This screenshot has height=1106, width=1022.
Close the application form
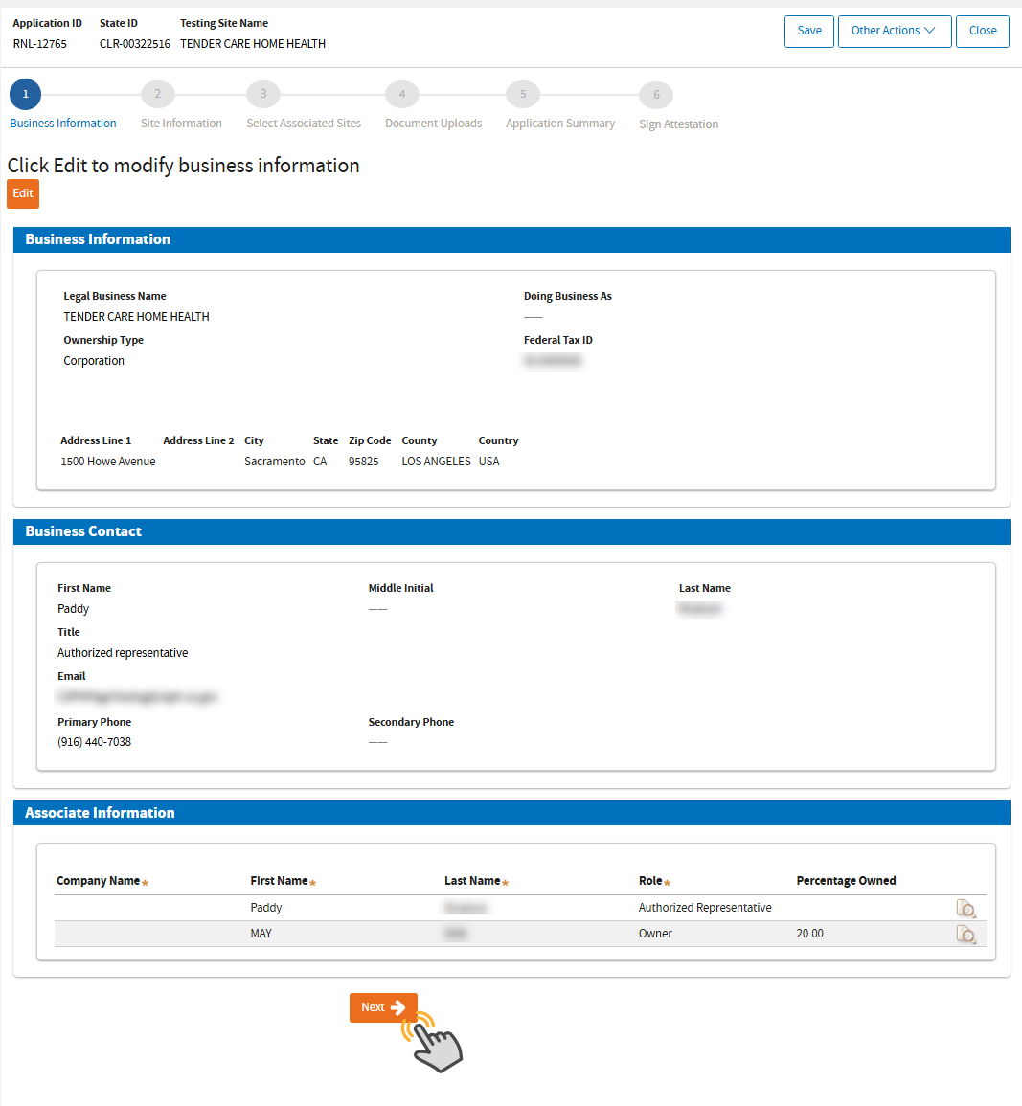pyautogui.click(x=982, y=31)
